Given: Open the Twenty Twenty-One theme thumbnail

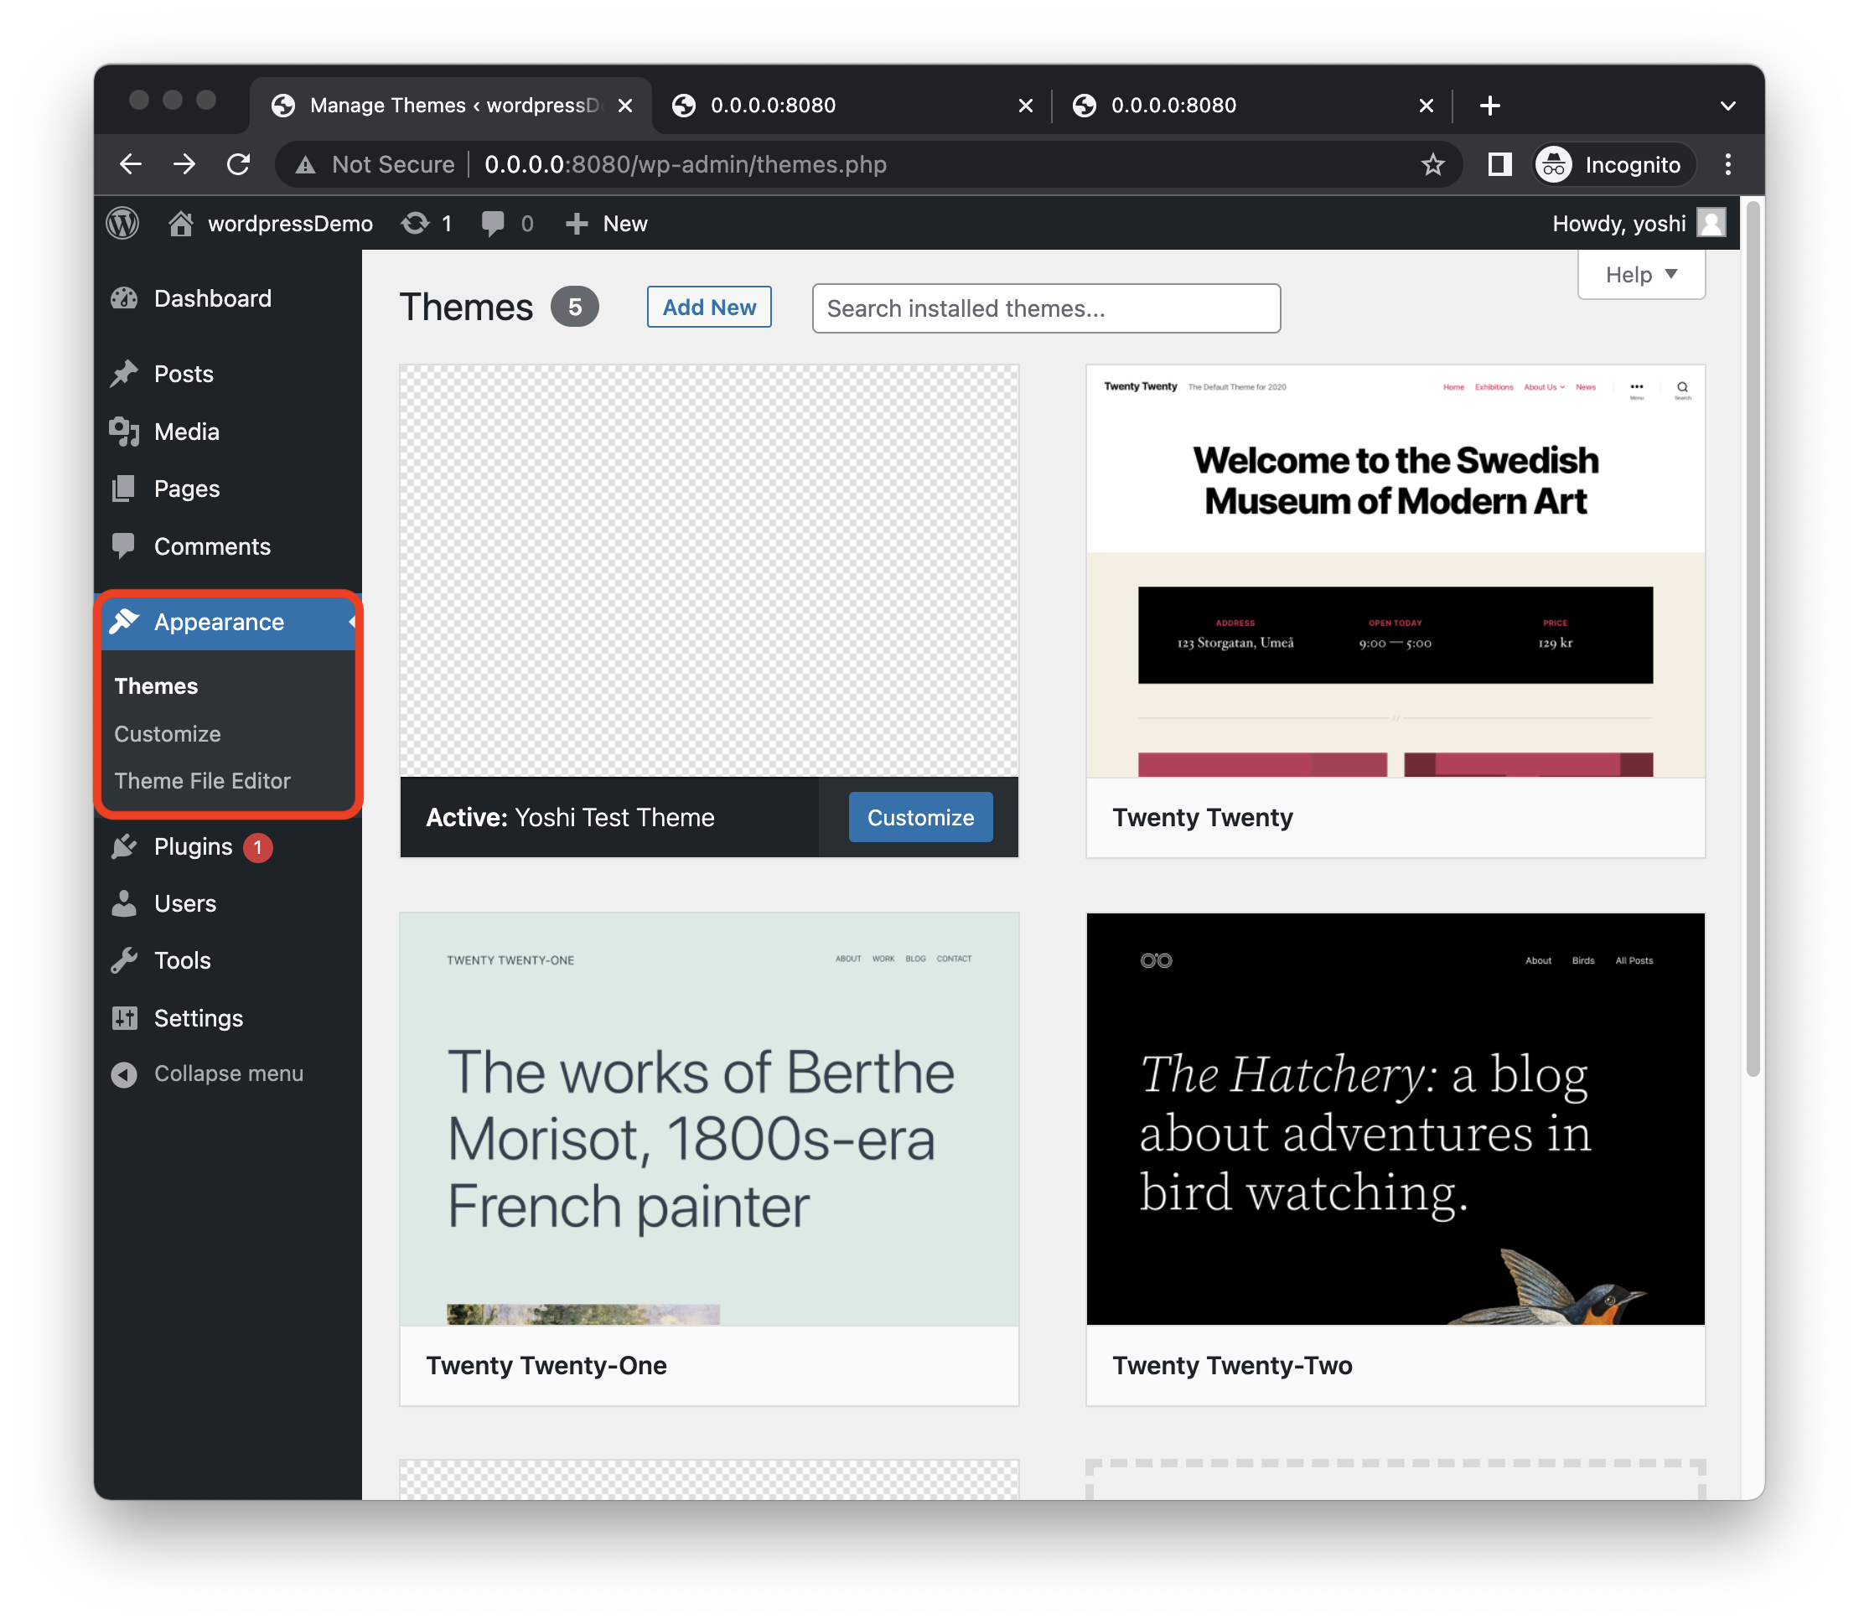Looking at the screenshot, I should [x=708, y=1119].
